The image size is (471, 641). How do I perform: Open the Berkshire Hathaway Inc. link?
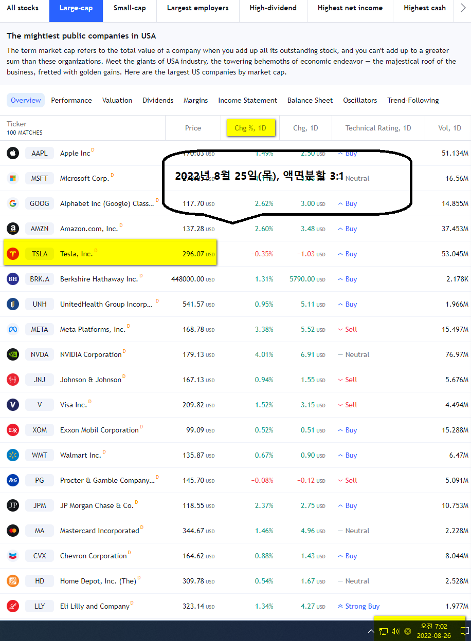click(x=99, y=279)
